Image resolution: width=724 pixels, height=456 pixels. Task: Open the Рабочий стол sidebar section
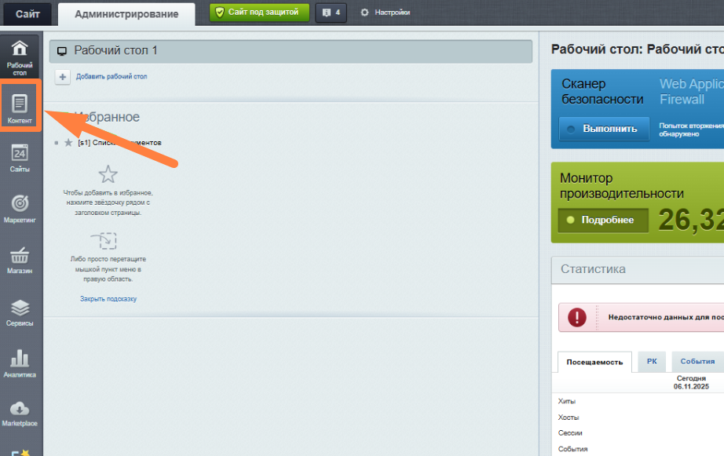[x=20, y=55]
